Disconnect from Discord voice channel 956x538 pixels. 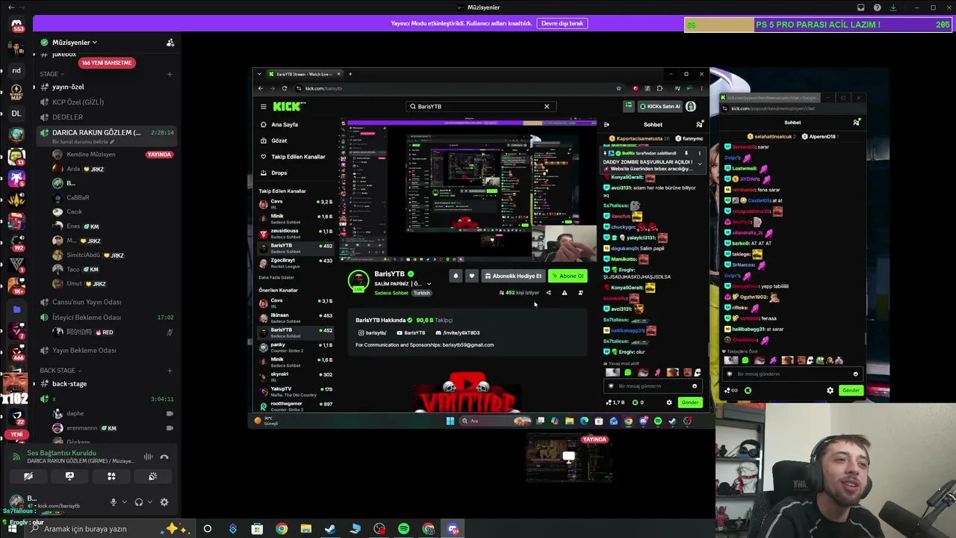click(164, 457)
